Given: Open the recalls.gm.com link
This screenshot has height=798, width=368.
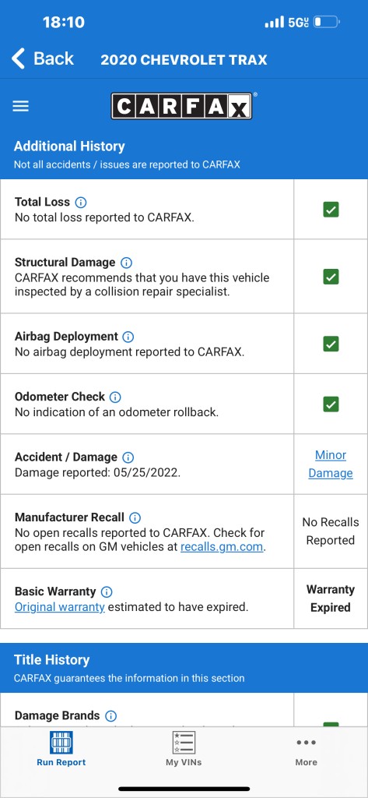Looking at the screenshot, I should click(222, 547).
